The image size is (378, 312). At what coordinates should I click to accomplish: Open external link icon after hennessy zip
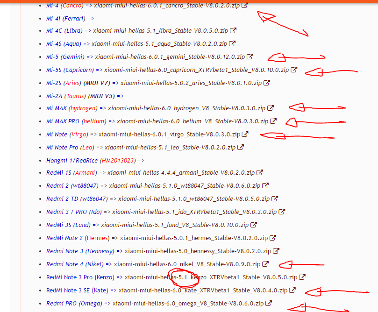click(276, 251)
